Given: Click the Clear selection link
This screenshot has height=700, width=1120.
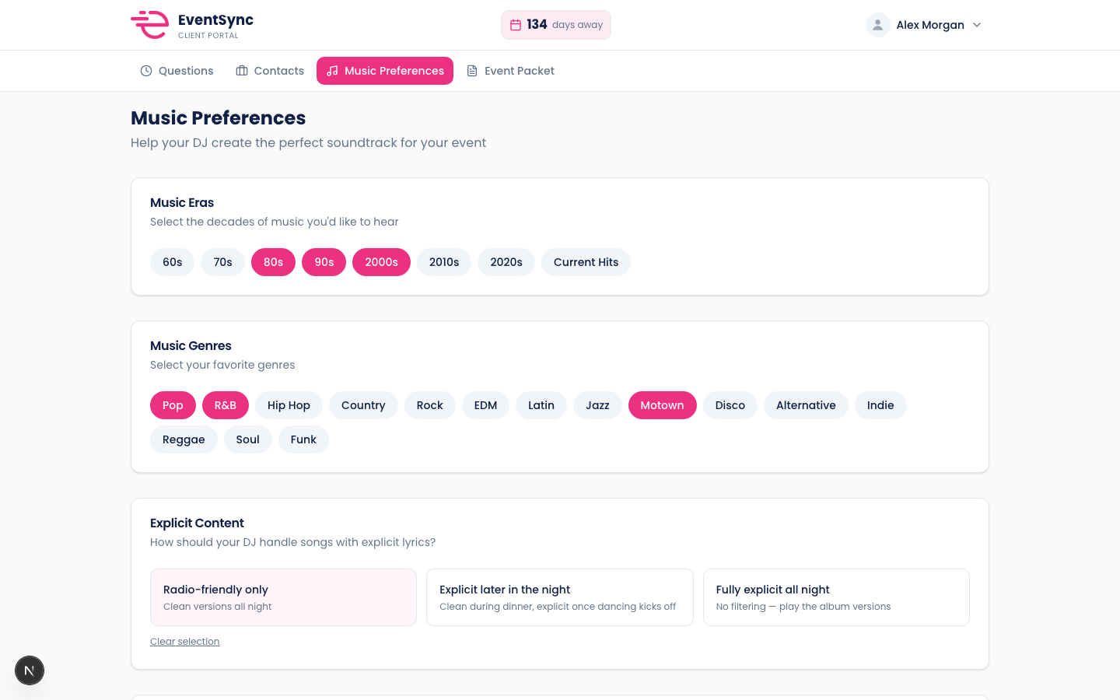Looking at the screenshot, I should pyautogui.click(x=185, y=642).
